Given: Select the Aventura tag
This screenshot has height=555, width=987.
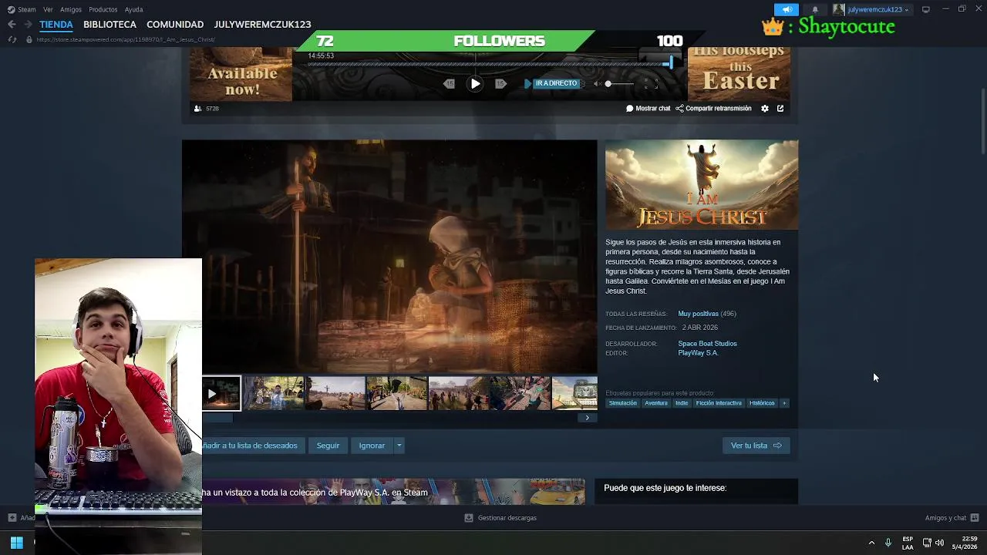Looking at the screenshot, I should [656, 403].
